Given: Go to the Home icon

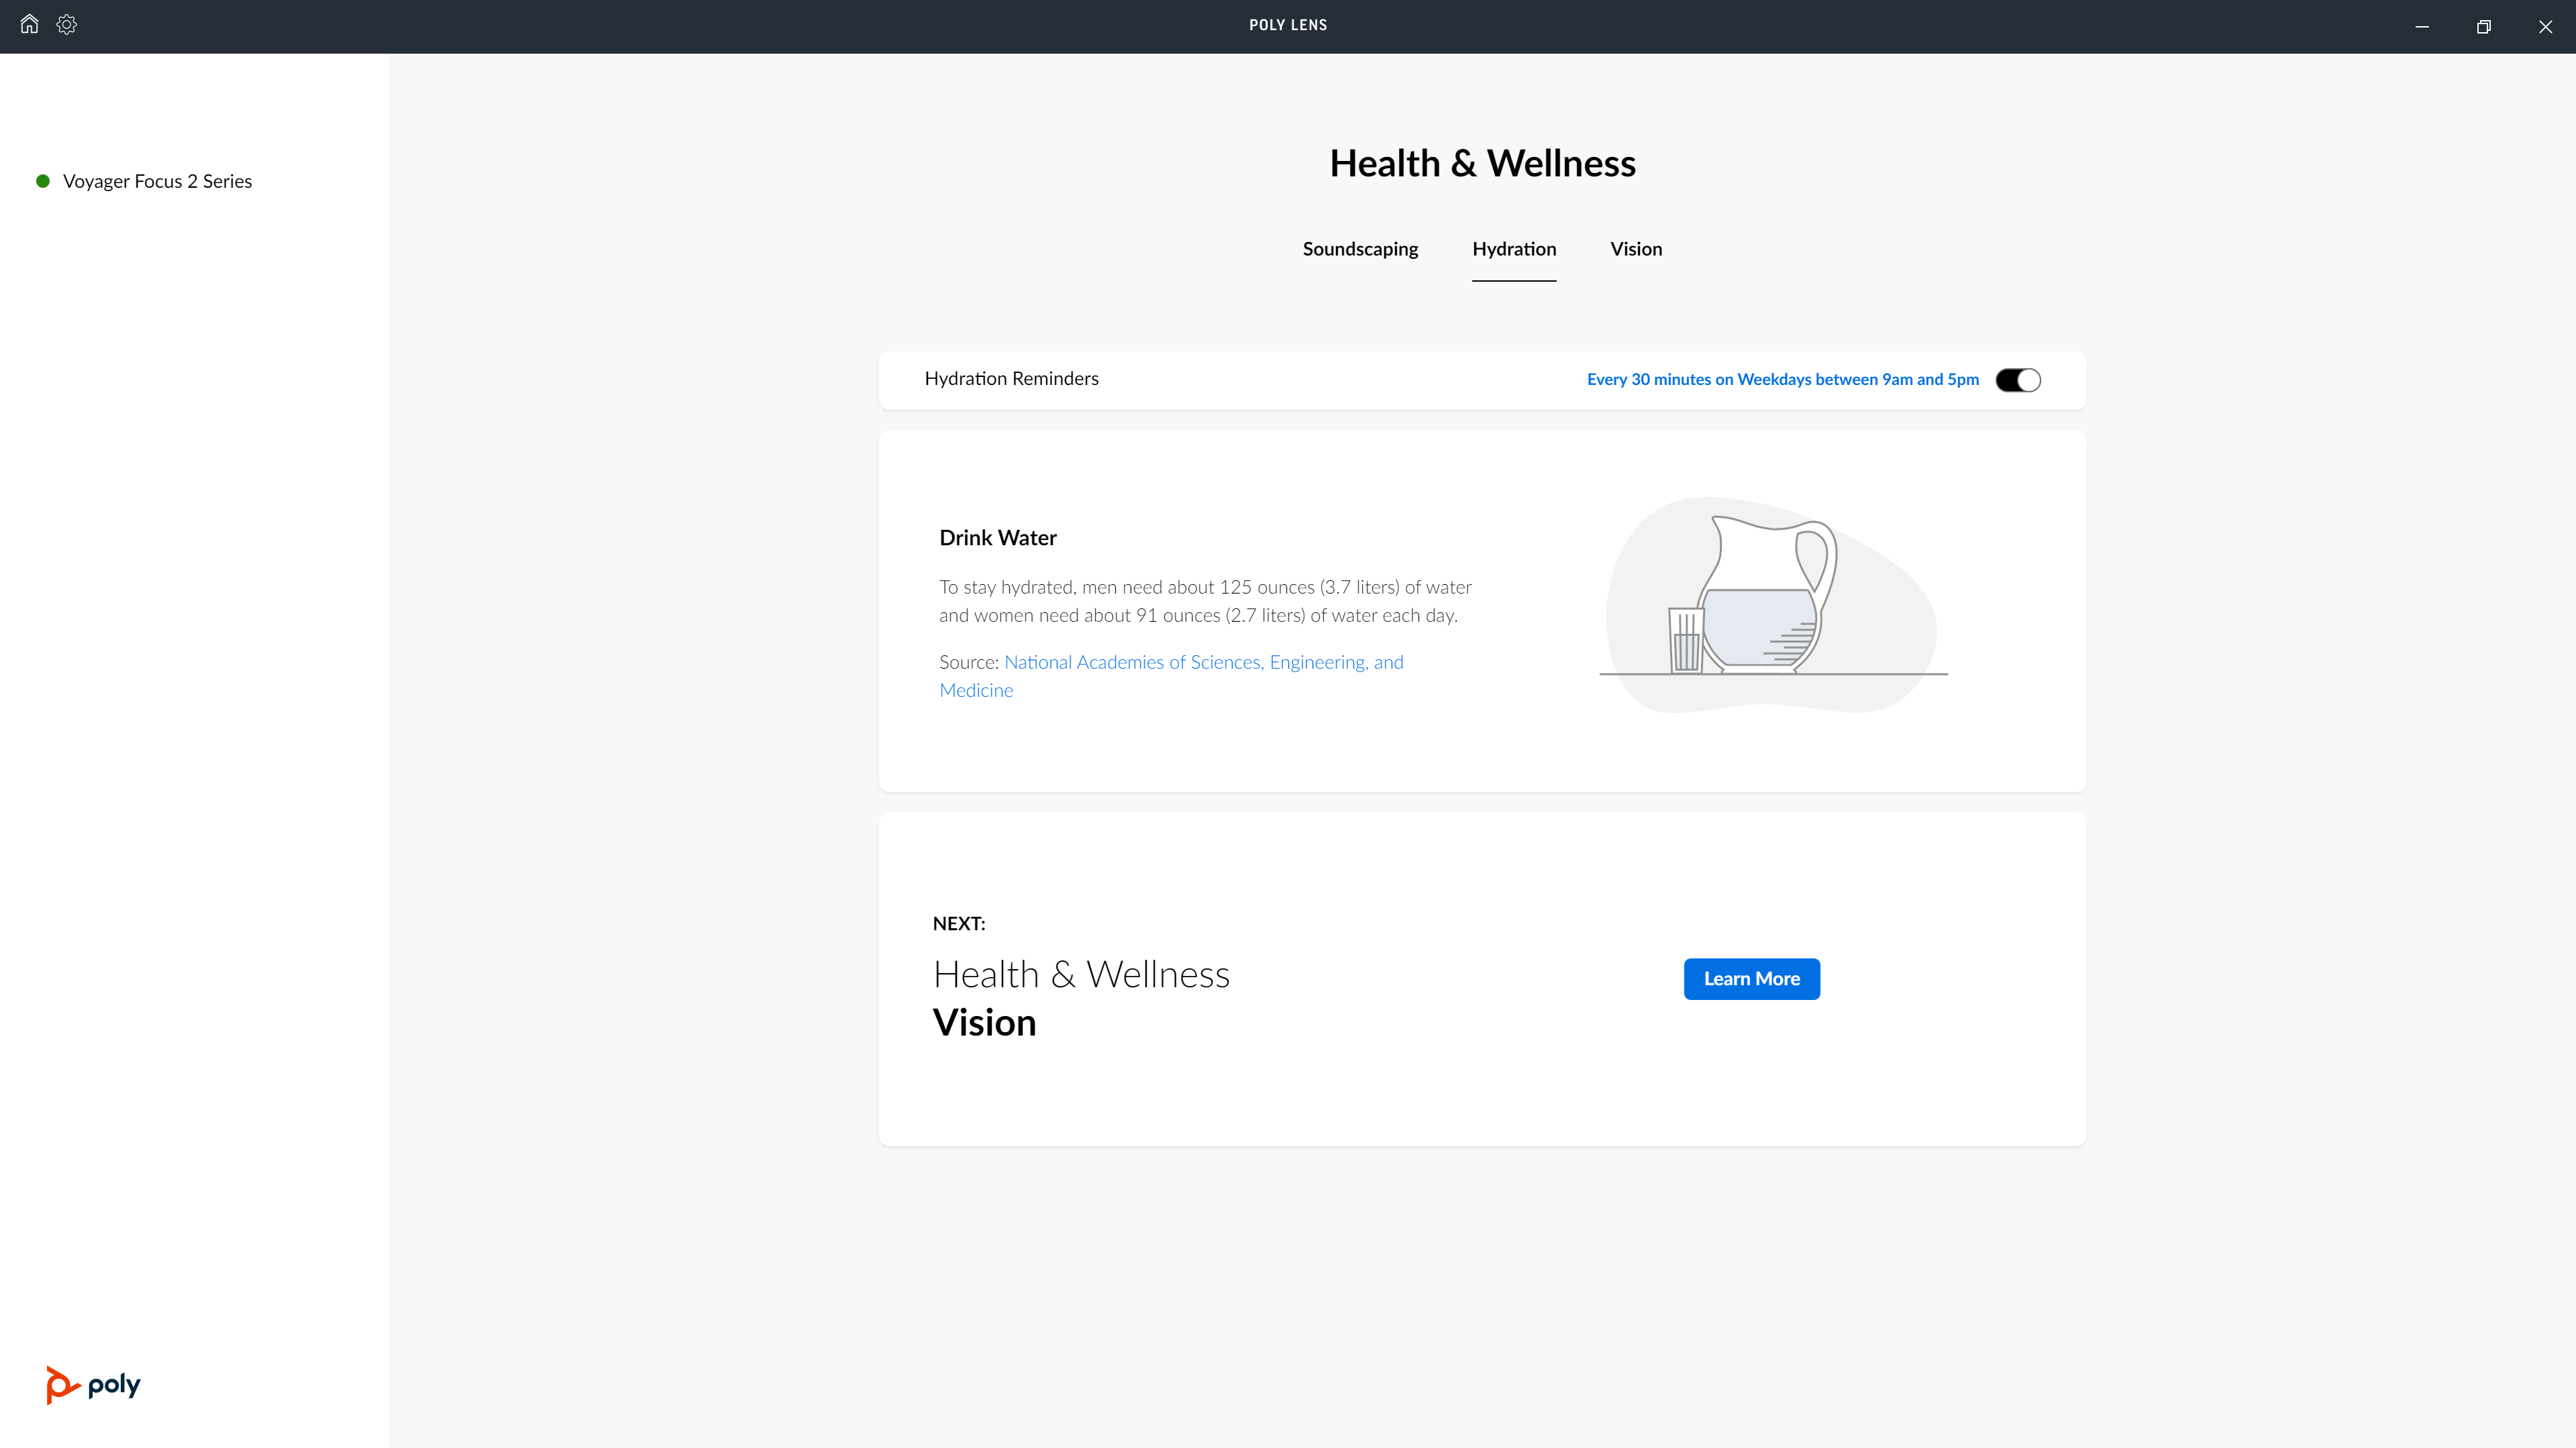Looking at the screenshot, I should (x=29, y=25).
